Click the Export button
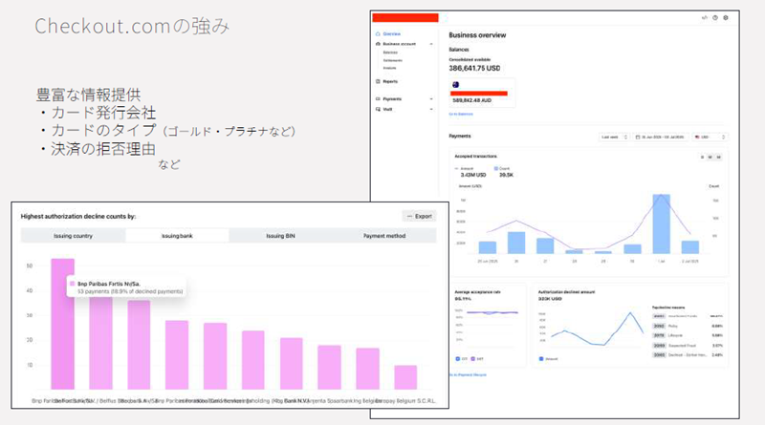Screen dimensions: 765x425 419,216
